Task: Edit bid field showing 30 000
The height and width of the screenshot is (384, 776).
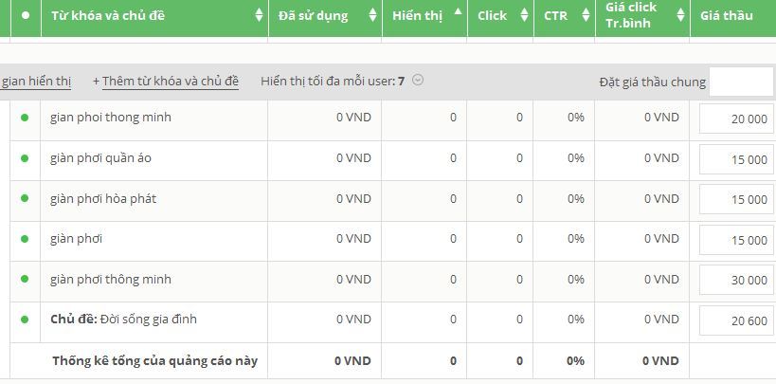Action: click(x=736, y=280)
